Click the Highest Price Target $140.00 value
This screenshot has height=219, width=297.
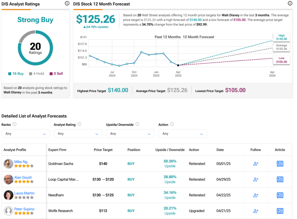point(118,90)
